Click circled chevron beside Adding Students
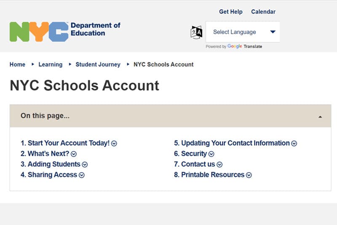Image resolution: width=337 pixels, height=225 pixels. (x=85, y=165)
